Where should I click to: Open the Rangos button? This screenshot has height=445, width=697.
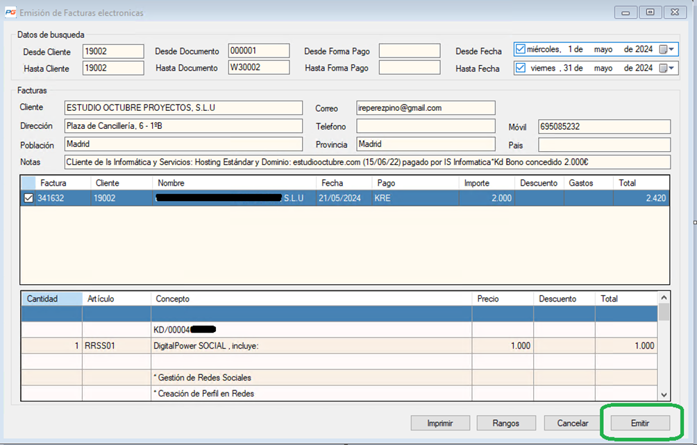tap(506, 424)
